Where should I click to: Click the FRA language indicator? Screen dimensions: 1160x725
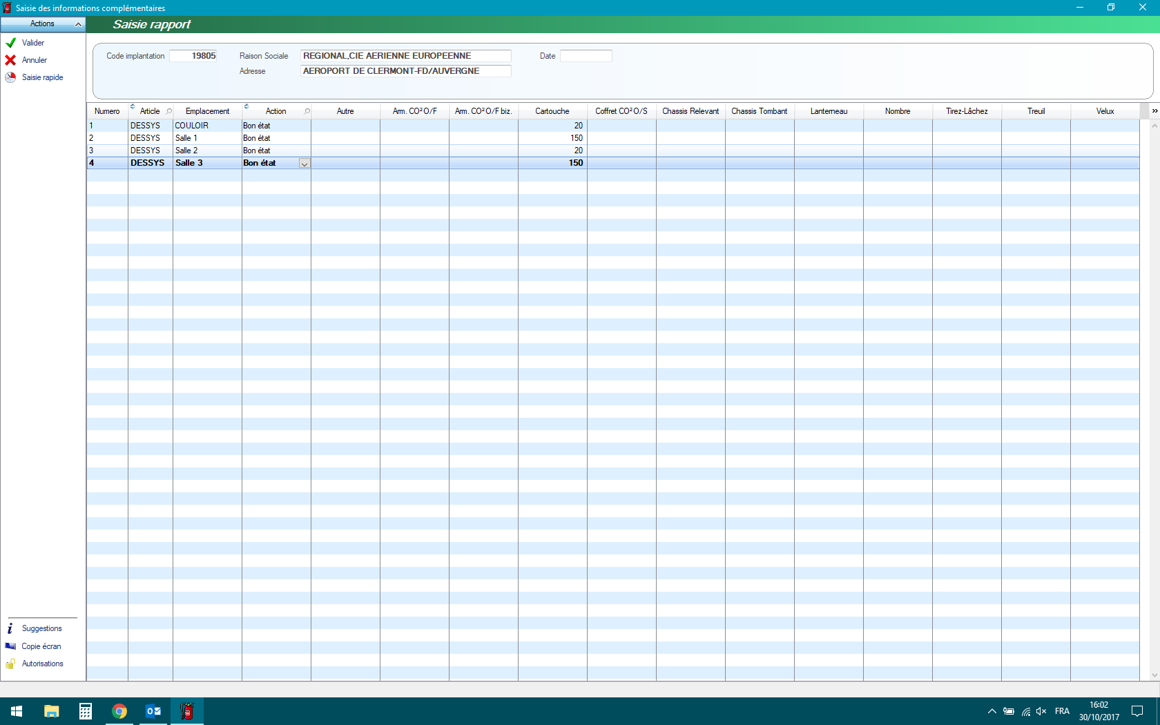(x=1062, y=711)
